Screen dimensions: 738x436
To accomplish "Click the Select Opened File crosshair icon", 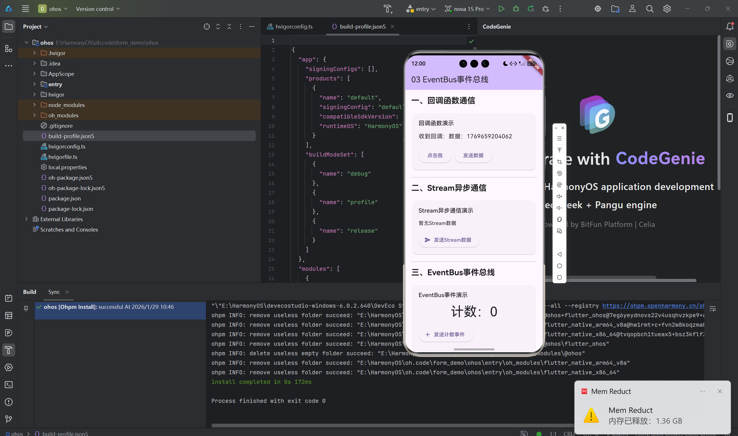I will tap(206, 27).
